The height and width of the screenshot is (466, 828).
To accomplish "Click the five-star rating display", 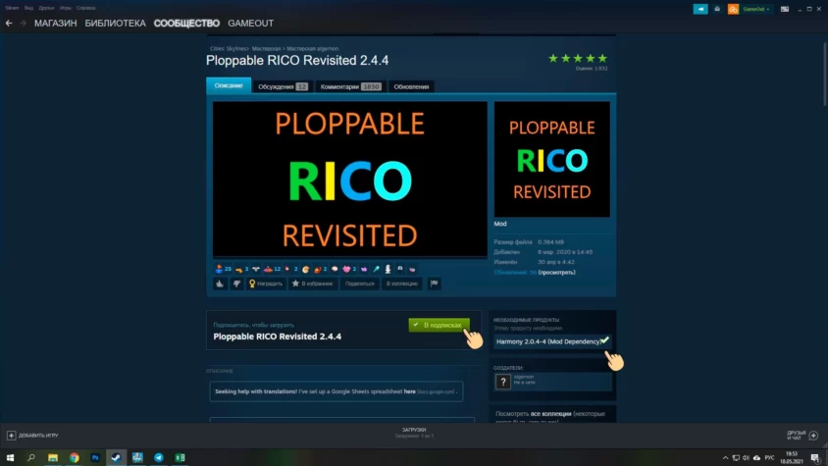I will coord(578,58).
